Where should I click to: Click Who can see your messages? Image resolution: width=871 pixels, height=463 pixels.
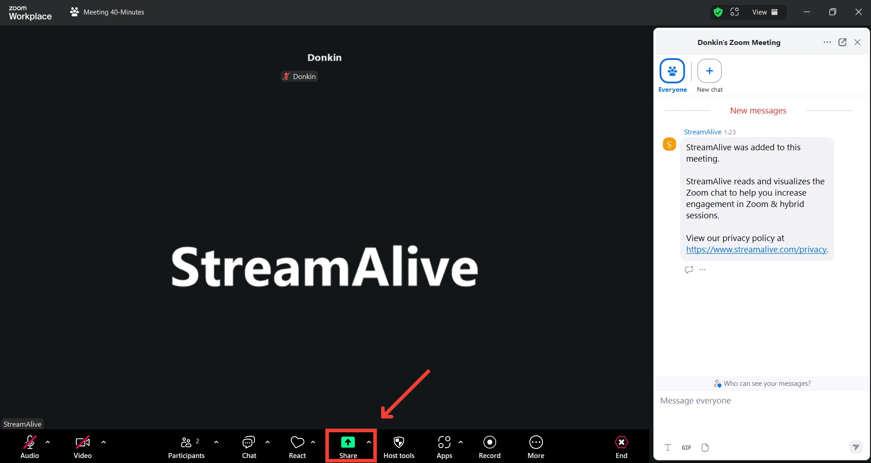pyautogui.click(x=762, y=384)
